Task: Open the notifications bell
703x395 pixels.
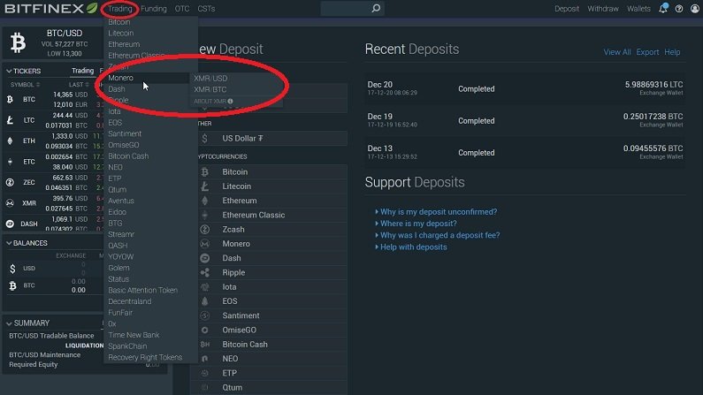Action: pos(663,8)
